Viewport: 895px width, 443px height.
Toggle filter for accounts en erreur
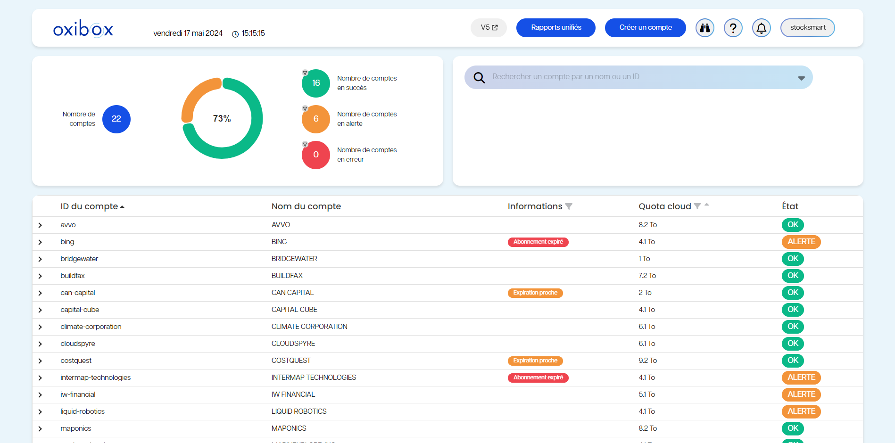305,144
